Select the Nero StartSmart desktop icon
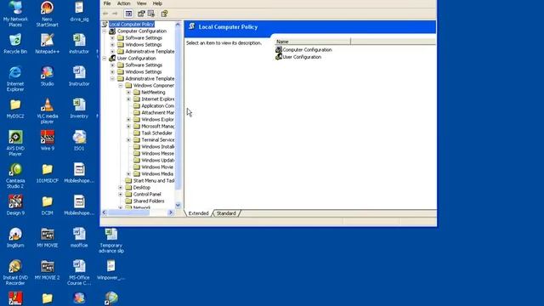Viewport: 544px width, 306px height. point(47,14)
